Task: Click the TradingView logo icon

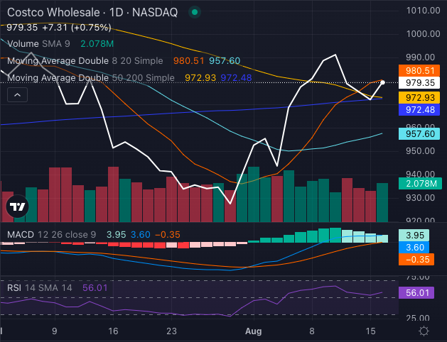Action: pyautogui.click(x=17, y=206)
